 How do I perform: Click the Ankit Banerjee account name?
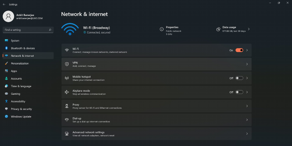click(x=25, y=15)
